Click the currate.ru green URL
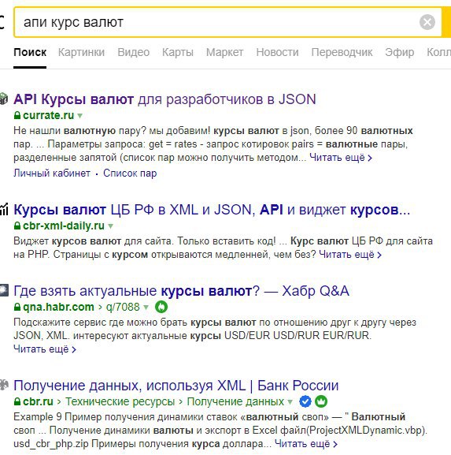 coord(48,115)
